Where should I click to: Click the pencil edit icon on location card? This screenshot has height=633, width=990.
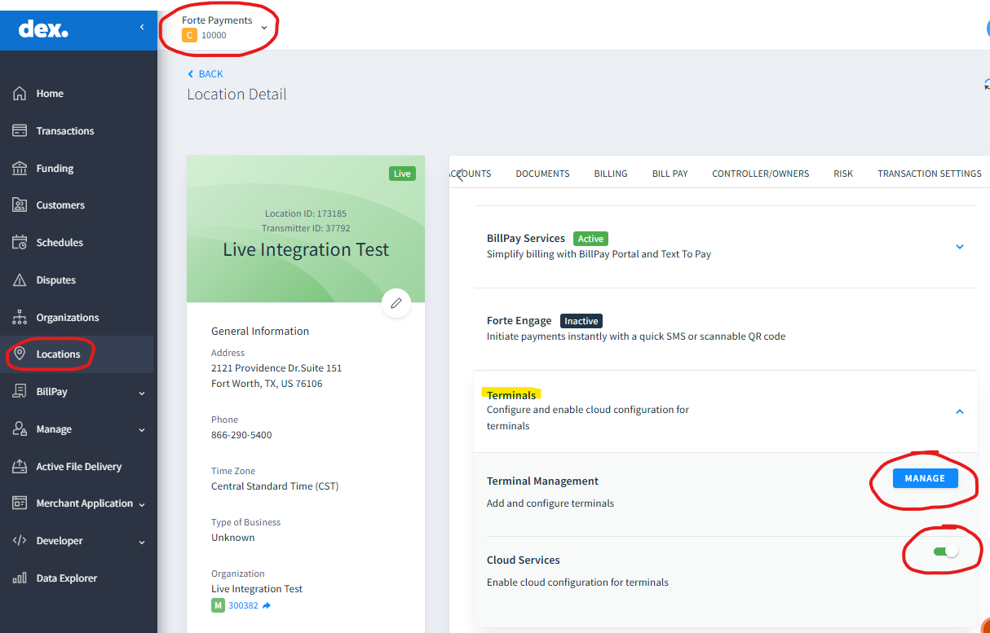[396, 303]
